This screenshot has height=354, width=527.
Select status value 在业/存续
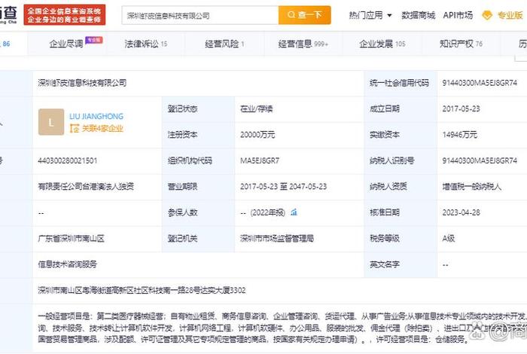pos(257,108)
